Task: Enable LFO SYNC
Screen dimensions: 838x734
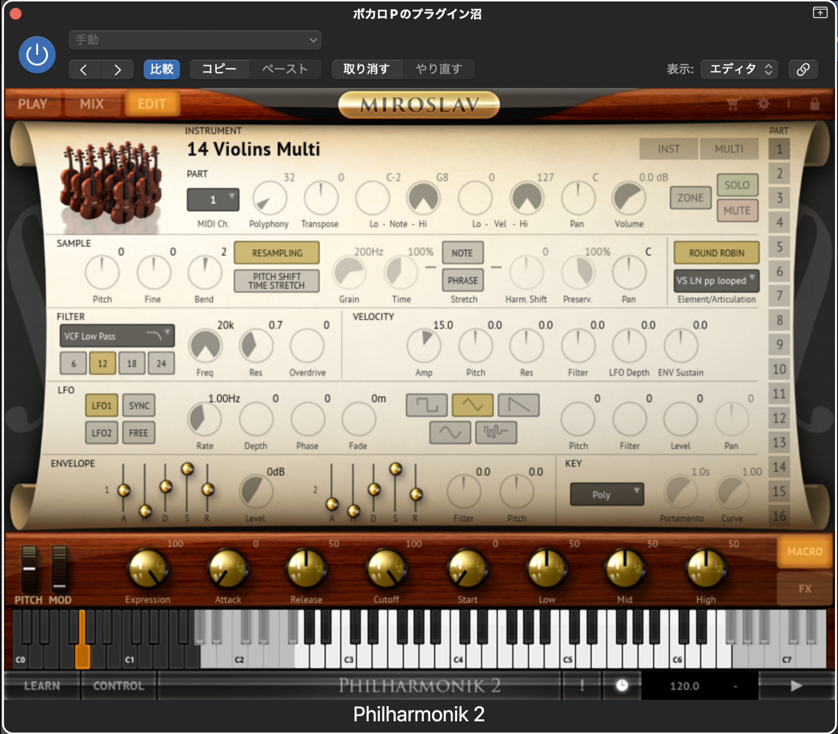Action: [x=139, y=405]
